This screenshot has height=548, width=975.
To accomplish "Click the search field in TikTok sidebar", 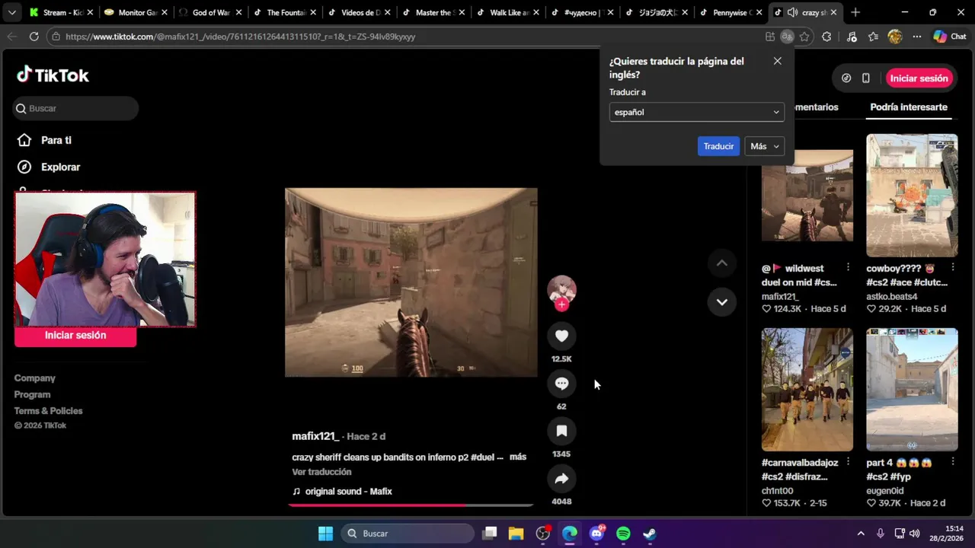I will (75, 108).
